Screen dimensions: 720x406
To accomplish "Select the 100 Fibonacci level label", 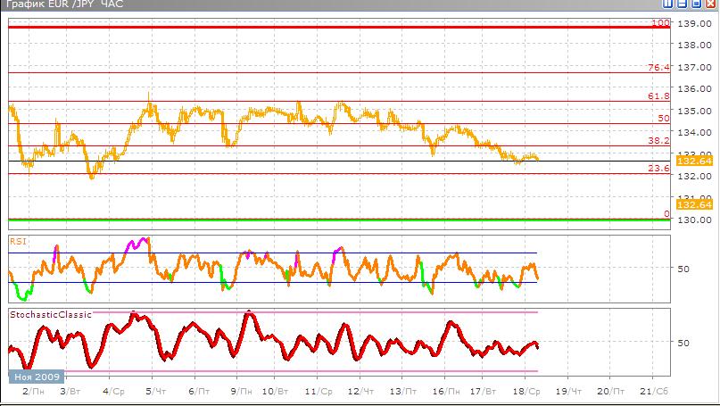I will click(660, 22).
